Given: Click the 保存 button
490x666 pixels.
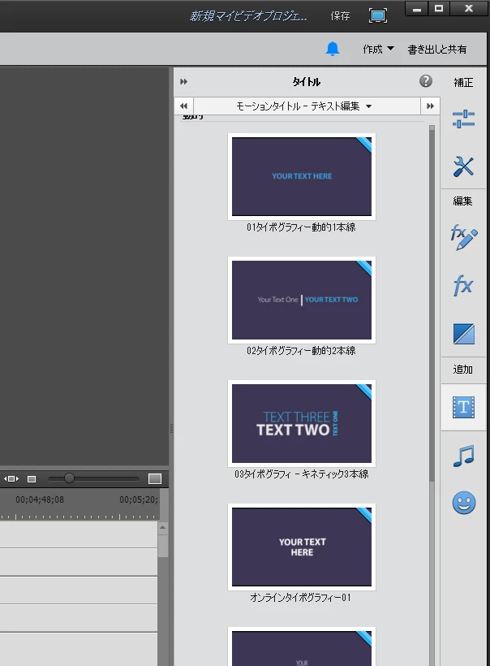Looking at the screenshot, I should pos(340,16).
